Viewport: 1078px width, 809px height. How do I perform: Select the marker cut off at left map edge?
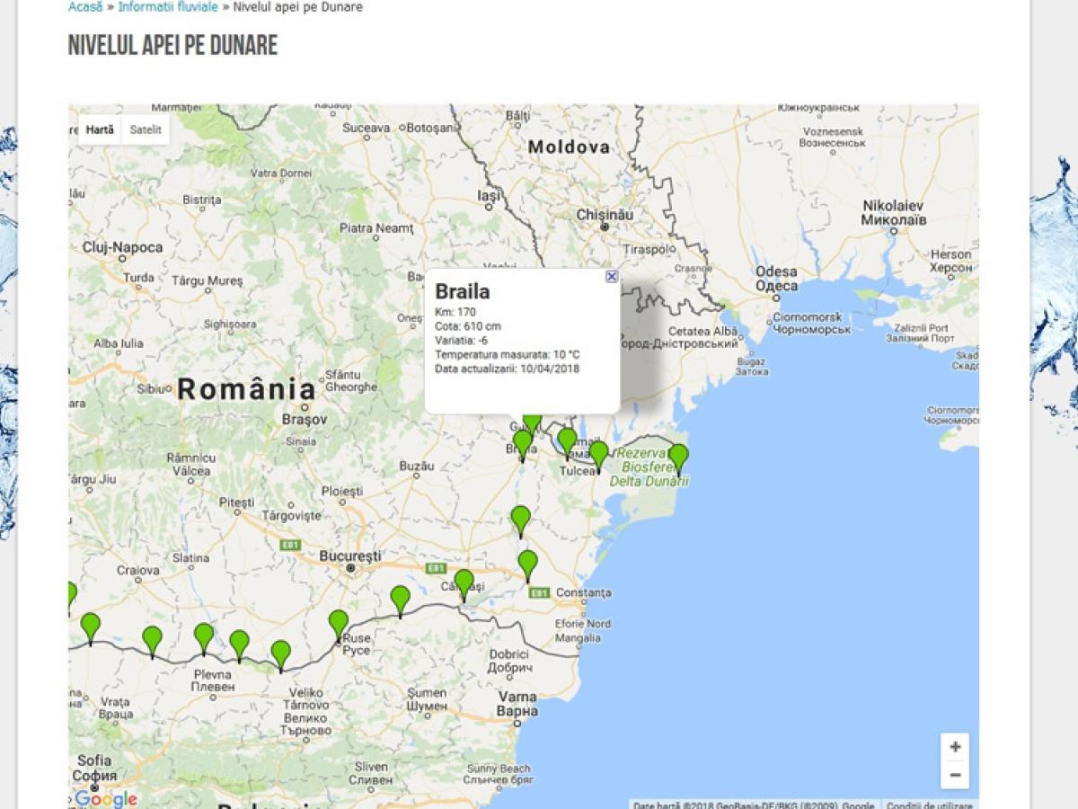[71, 596]
